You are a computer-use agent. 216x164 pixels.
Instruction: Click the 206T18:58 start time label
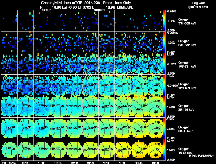click(x=8, y=162)
